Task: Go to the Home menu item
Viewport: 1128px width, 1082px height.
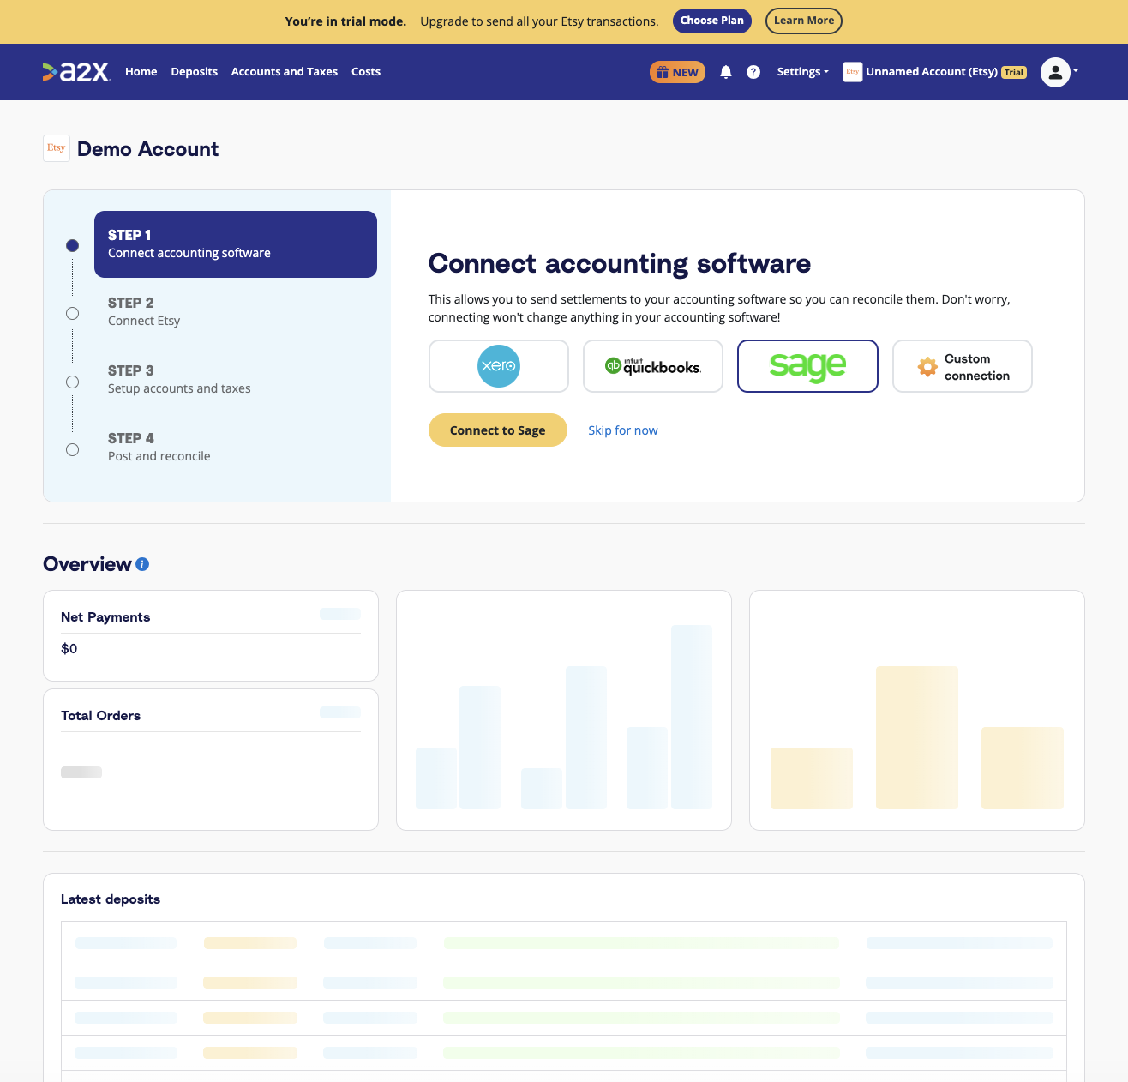Action: (141, 72)
